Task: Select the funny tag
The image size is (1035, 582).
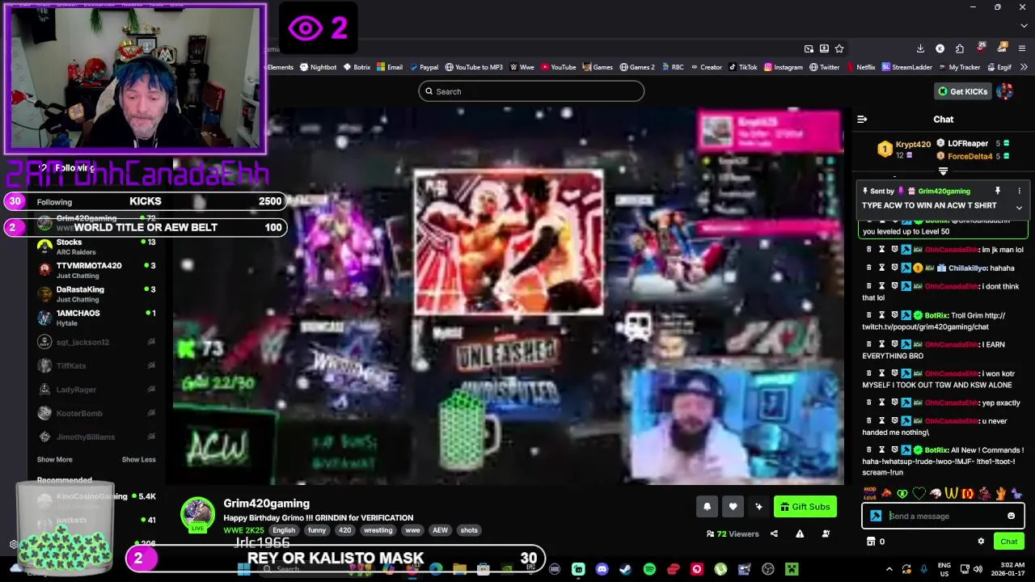Action: click(317, 530)
